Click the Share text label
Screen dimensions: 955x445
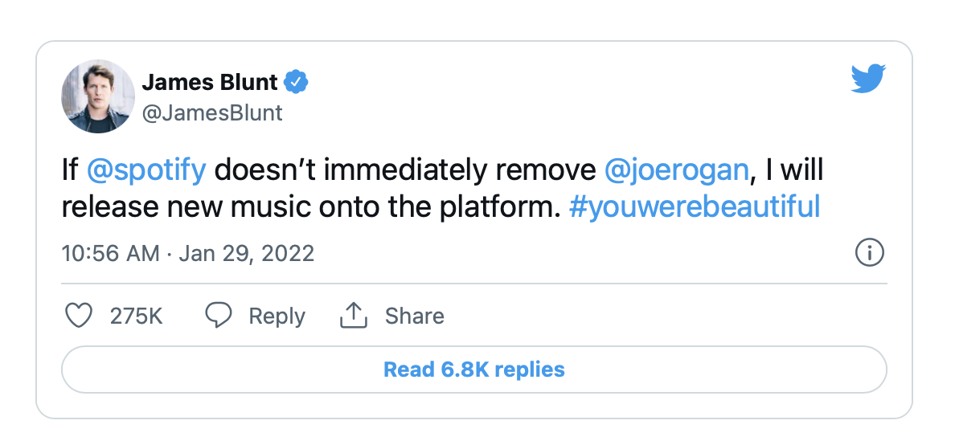(414, 316)
